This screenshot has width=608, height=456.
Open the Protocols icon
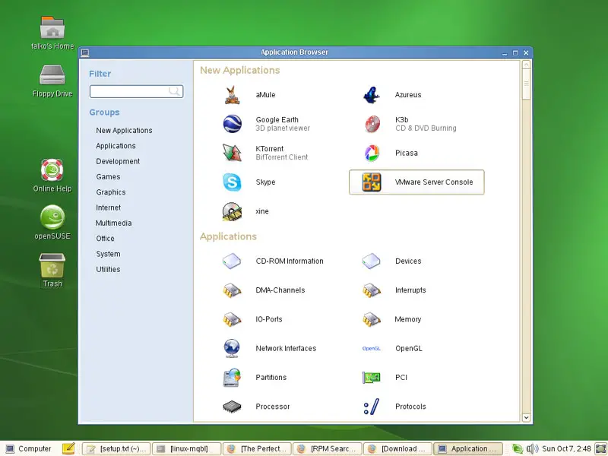[x=372, y=407]
